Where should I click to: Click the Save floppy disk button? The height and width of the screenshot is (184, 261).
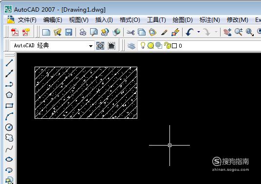(69, 32)
